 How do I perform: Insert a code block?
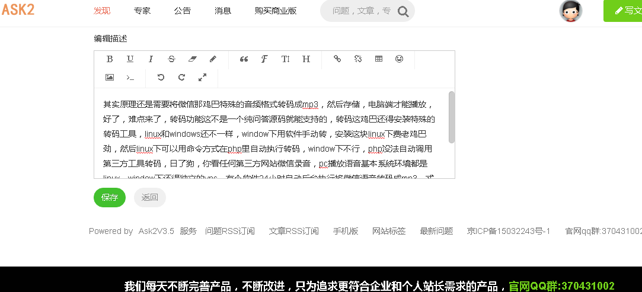(130, 78)
